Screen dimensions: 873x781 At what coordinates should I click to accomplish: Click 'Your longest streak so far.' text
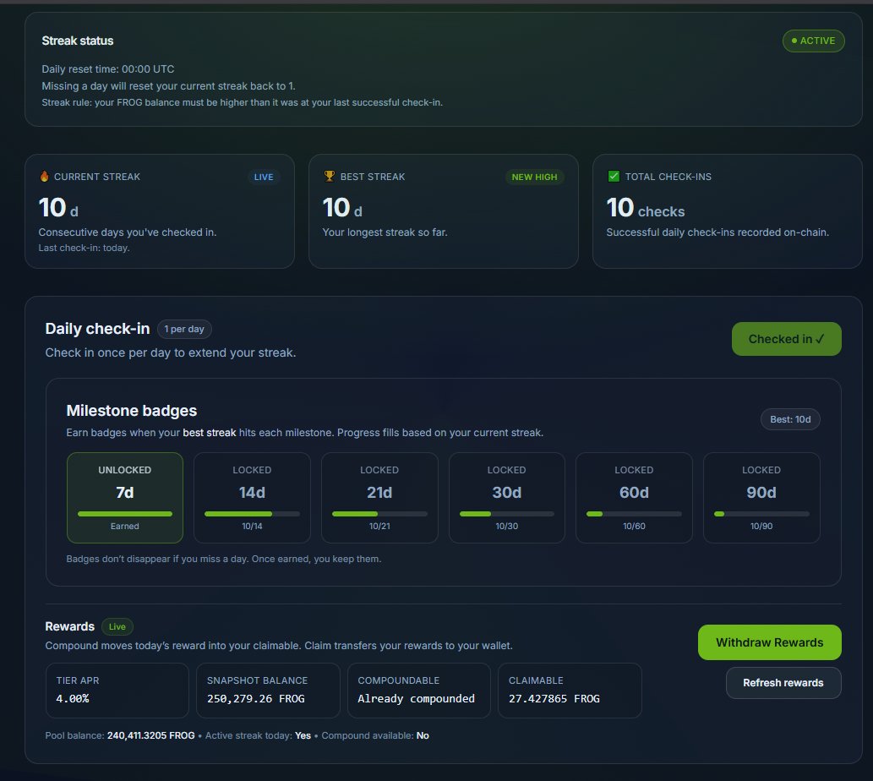(x=385, y=232)
